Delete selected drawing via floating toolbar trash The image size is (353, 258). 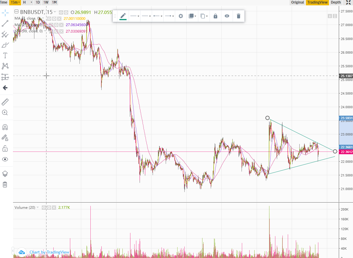[x=238, y=16]
